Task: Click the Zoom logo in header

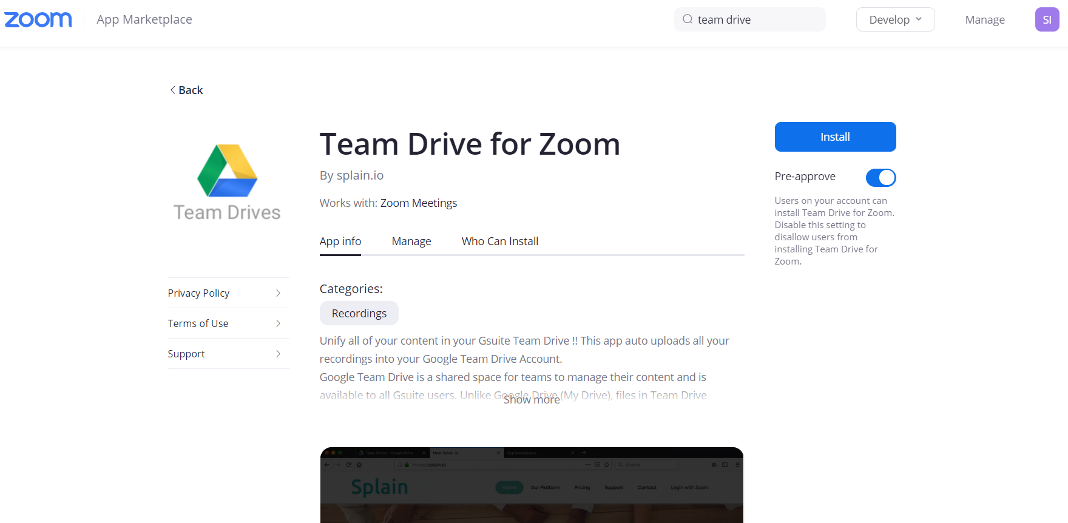Action: coord(38,19)
